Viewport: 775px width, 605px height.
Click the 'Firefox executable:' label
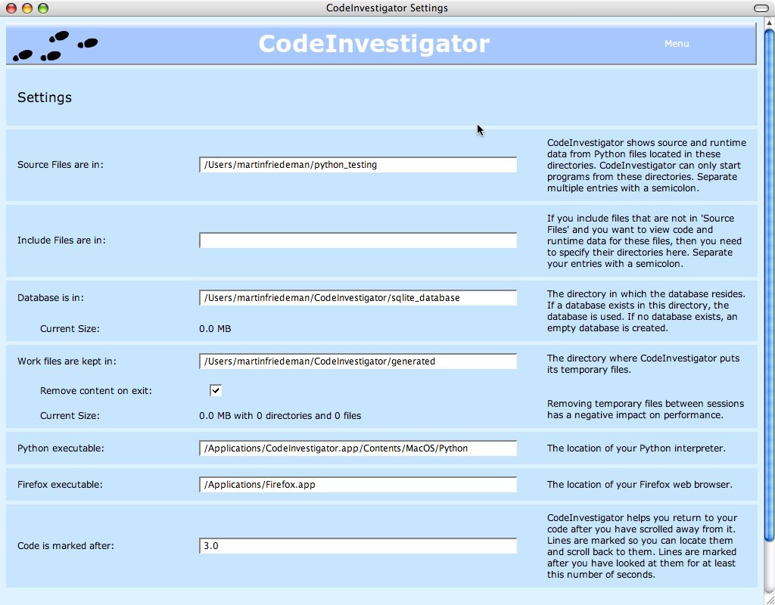click(60, 485)
